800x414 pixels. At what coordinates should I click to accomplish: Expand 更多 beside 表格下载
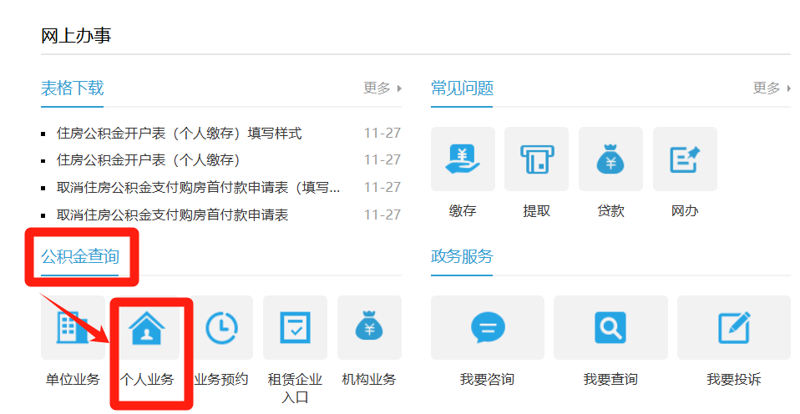pos(382,88)
